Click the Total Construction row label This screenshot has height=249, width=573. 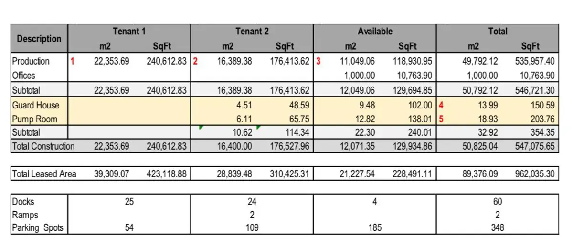43,147
